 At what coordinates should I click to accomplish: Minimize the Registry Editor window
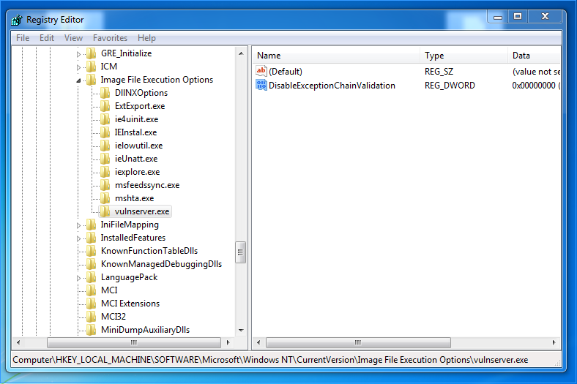pos(498,17)
